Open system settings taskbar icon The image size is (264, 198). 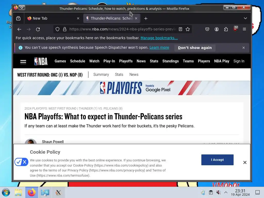[45, 192]
